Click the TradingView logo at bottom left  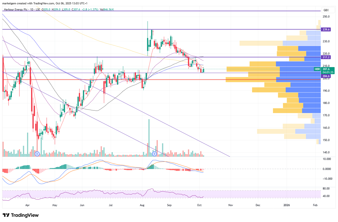coord(21,215)
